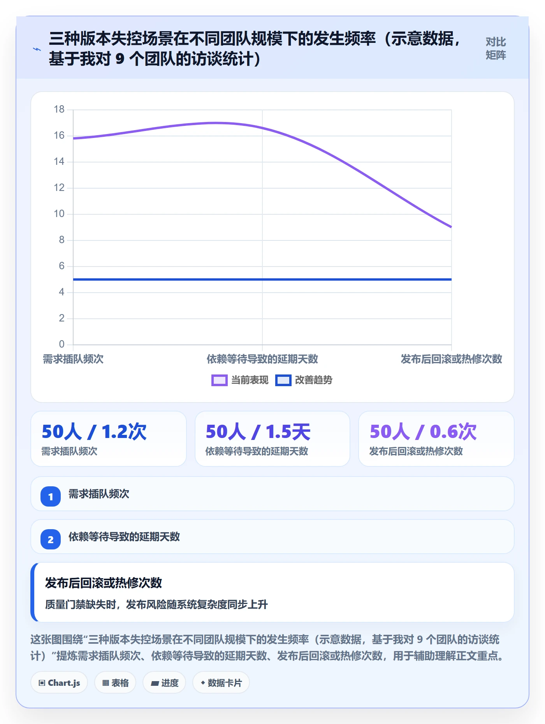Click the 发布后回滚或热修次数 x-axis label
The width and height of the screenshot is (545, 724).
click(452, 359)
